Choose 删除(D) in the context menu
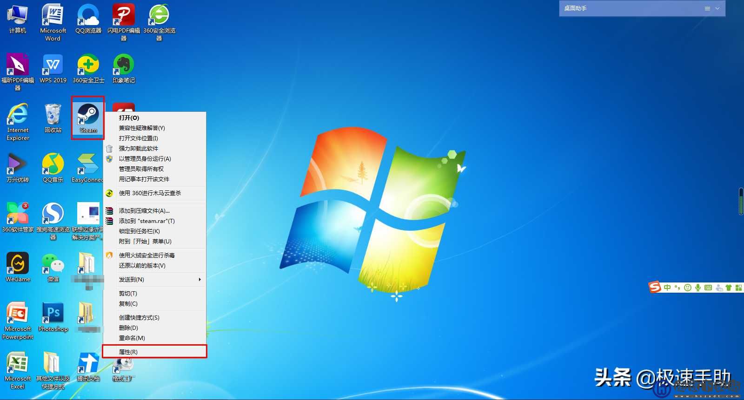The image size is (744, 400). pyautogui.click(x=155, y=328)
